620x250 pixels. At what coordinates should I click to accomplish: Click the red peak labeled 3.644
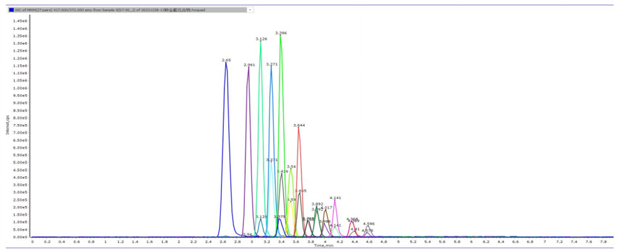299,129
